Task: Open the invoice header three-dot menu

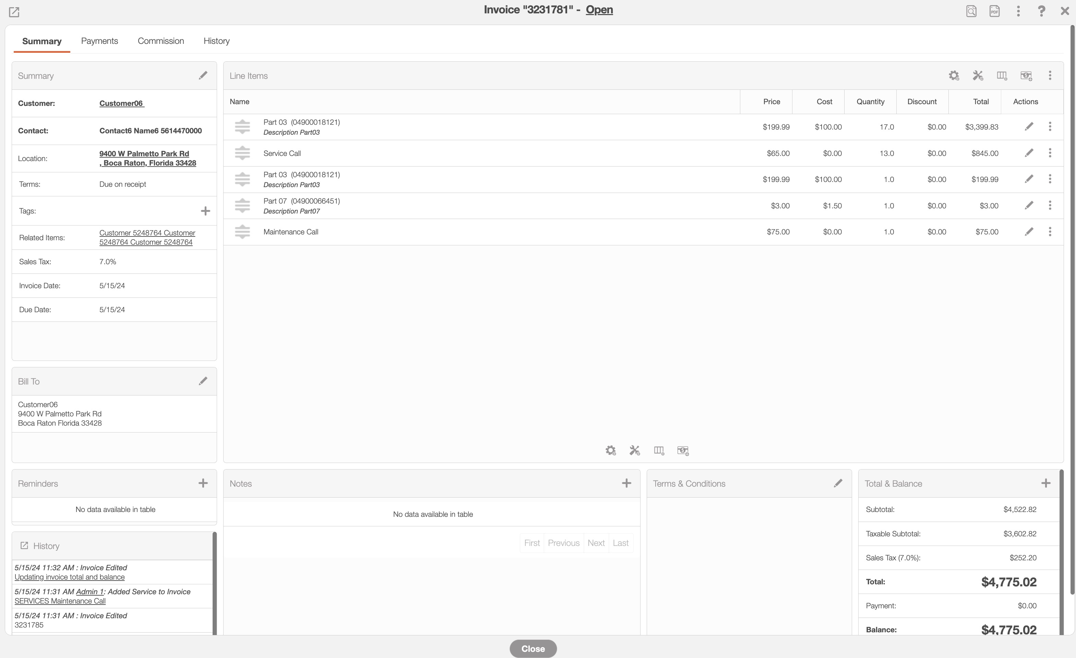Action: click(1018, 11)
